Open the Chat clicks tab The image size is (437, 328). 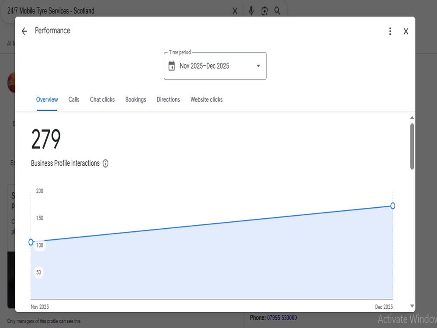102,100
